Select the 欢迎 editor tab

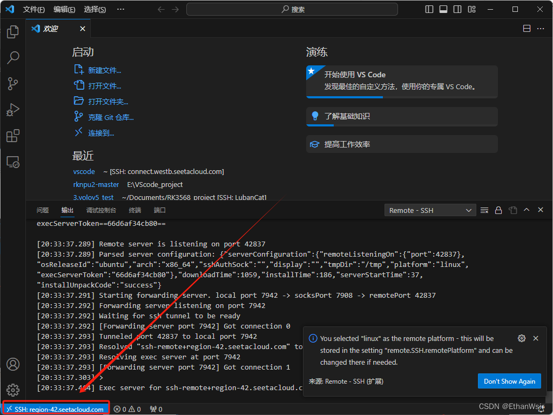tap(58, 29)
